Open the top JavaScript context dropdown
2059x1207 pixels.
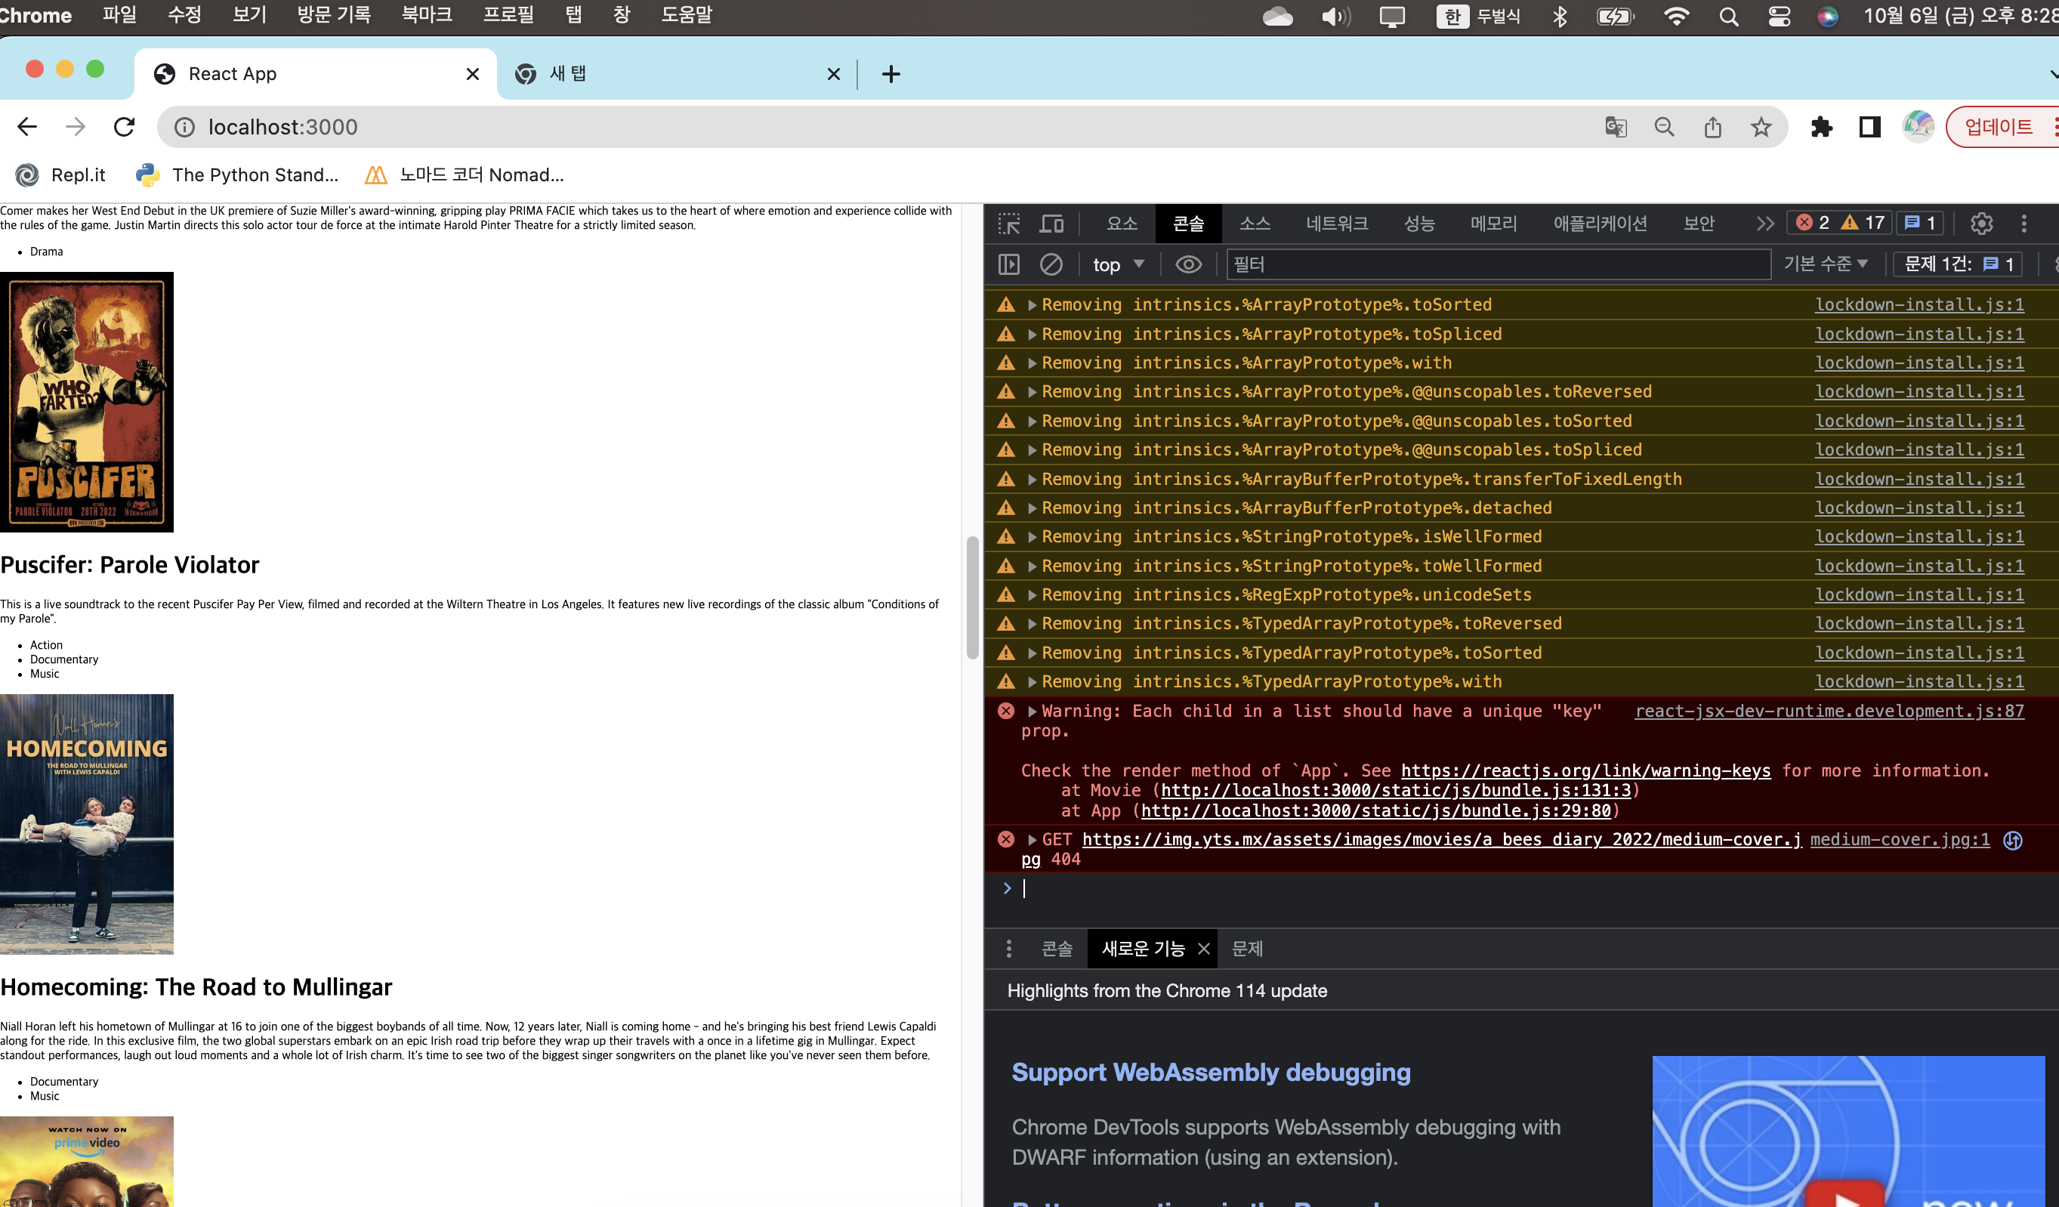tap(1118, 264)
